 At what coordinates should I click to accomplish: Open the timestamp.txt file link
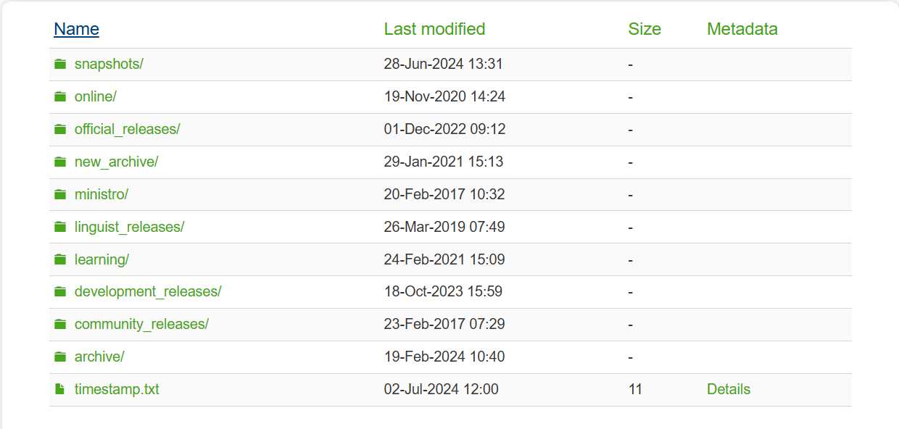(x=117, y=389)
